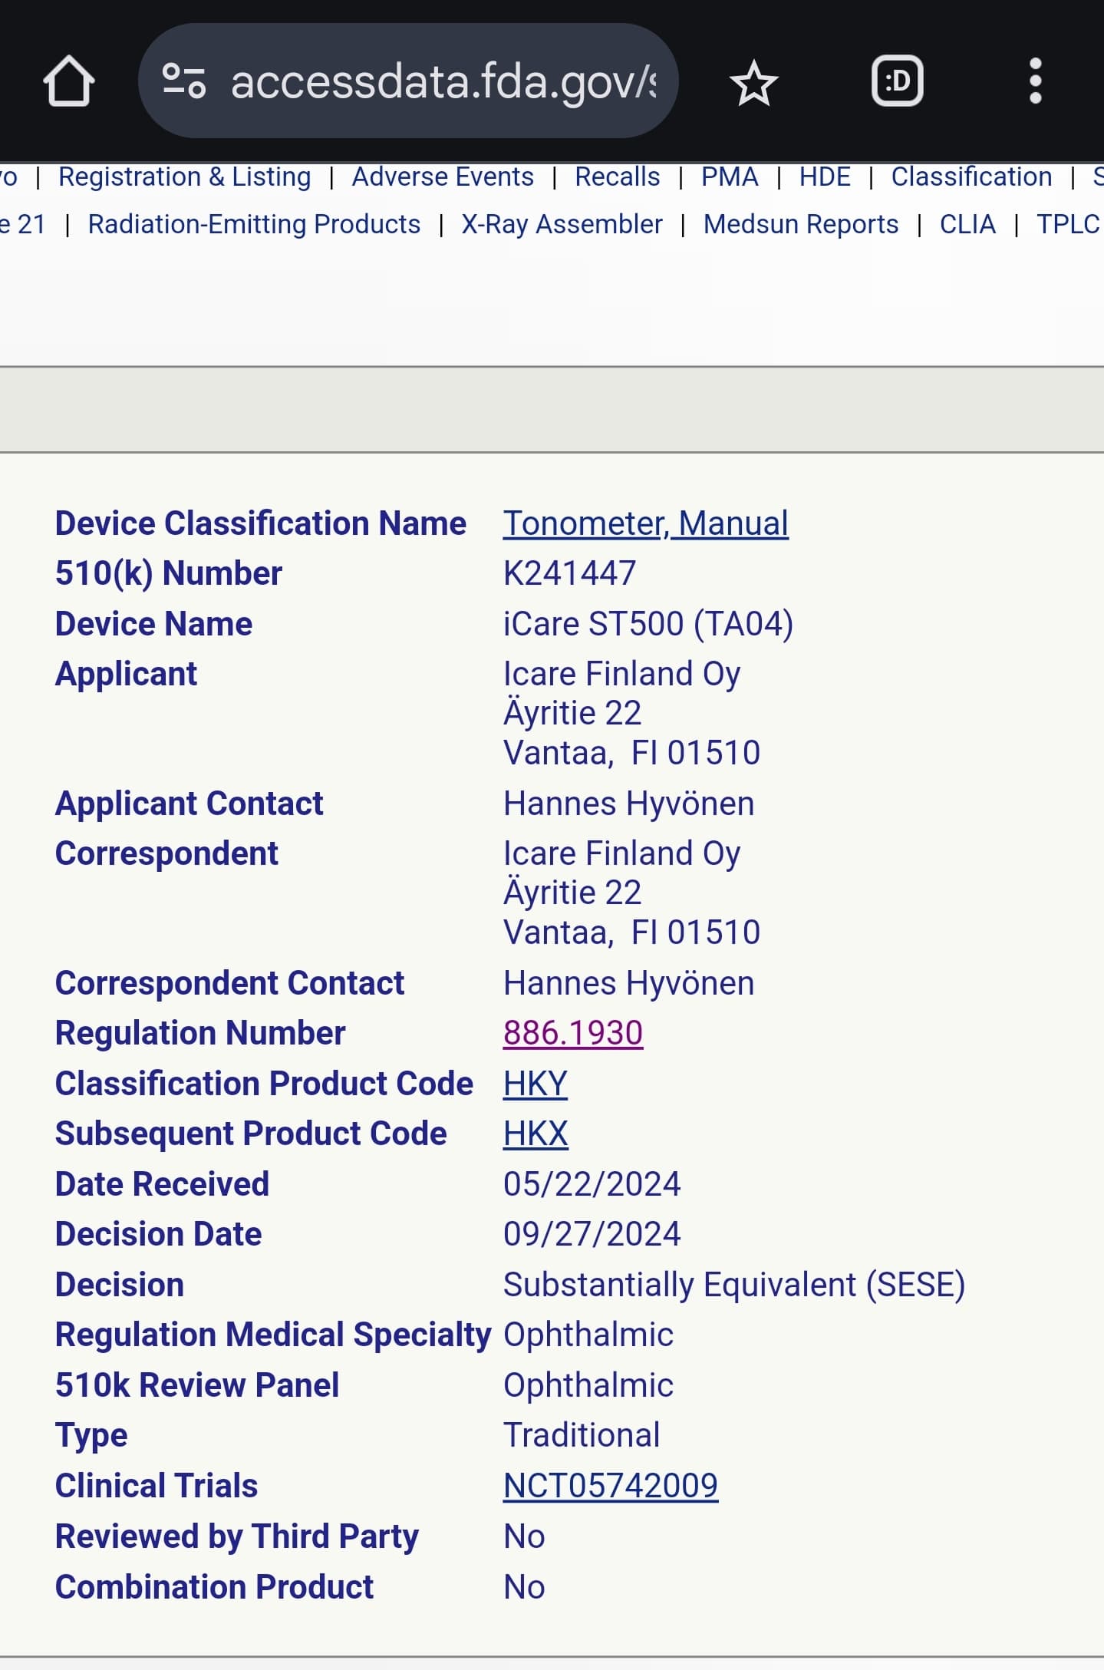
Task: Open Radiation-Emitting Products link
Action: (x=254, y=224)
